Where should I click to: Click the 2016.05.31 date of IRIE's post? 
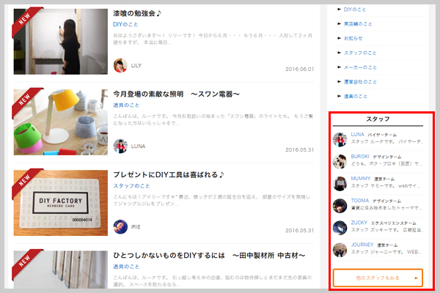coord(299,231)
